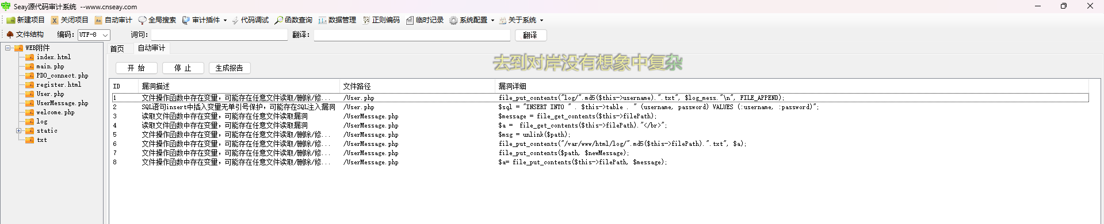1104x224 pixels.
Task: Select row 6 /var/www/html/log file_put_contents
Action: pyautogui.click(x=600, y=144)
